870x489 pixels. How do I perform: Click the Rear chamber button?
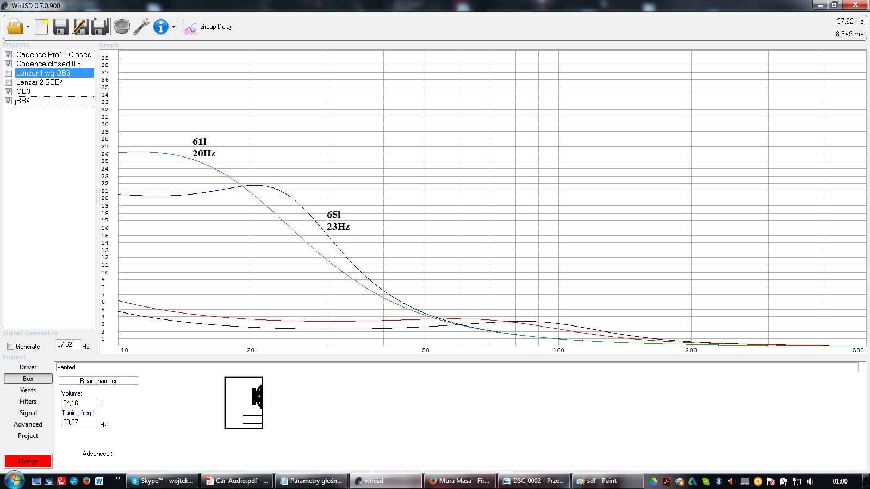point(98,381)
